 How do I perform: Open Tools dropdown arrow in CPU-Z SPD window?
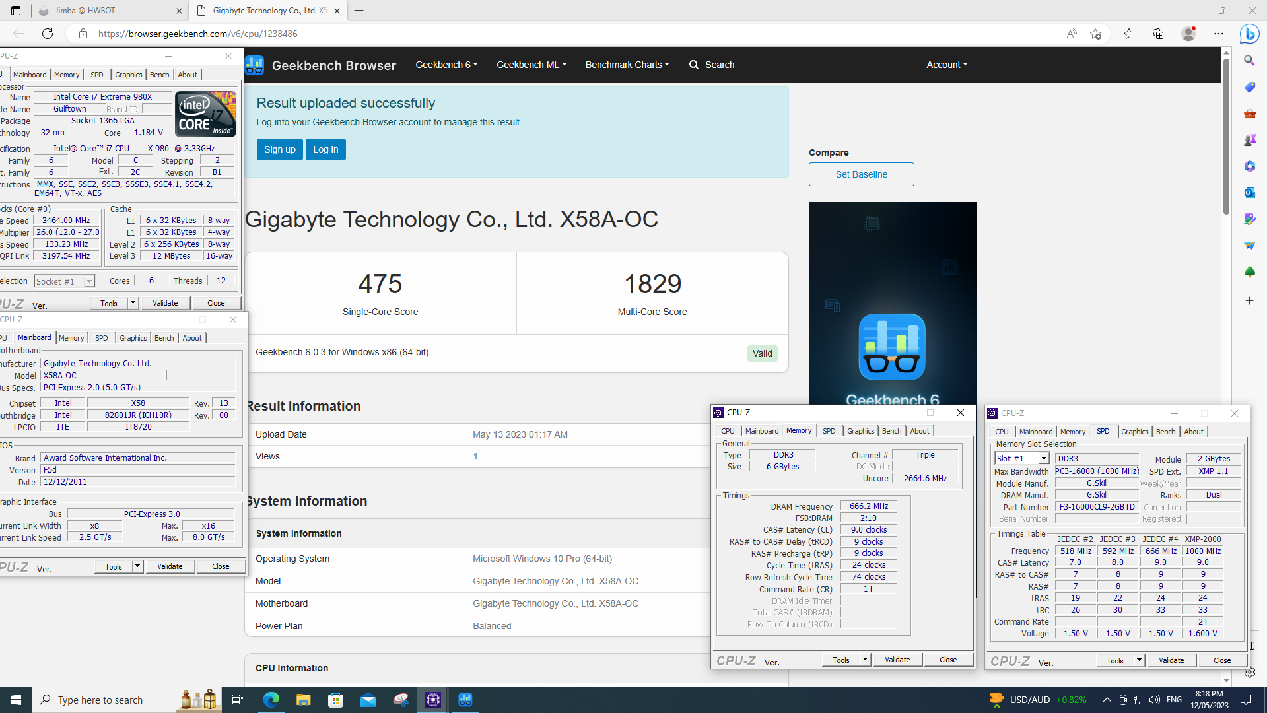click(1139, 660)
